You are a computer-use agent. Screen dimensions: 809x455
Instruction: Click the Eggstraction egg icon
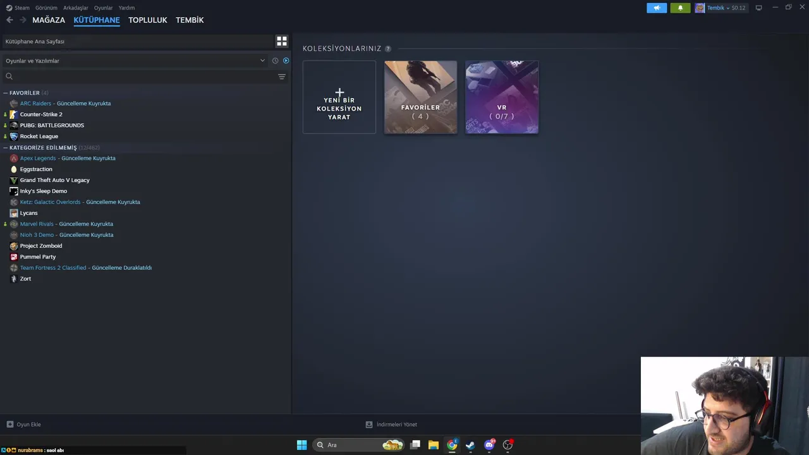click(x=14, y=169)
